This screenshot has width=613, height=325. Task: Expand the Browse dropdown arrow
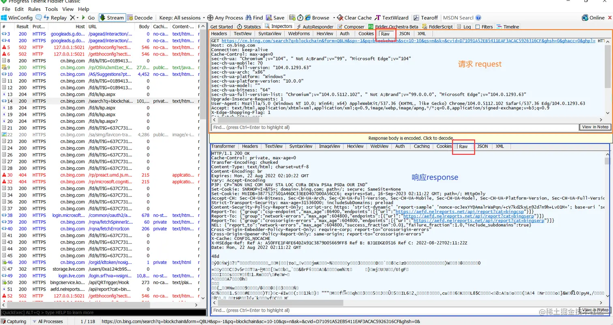(334, 18)
